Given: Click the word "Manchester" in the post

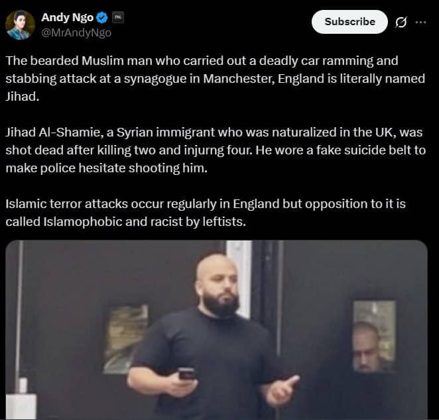Looking at the screenshot, I should click(239, 79).
